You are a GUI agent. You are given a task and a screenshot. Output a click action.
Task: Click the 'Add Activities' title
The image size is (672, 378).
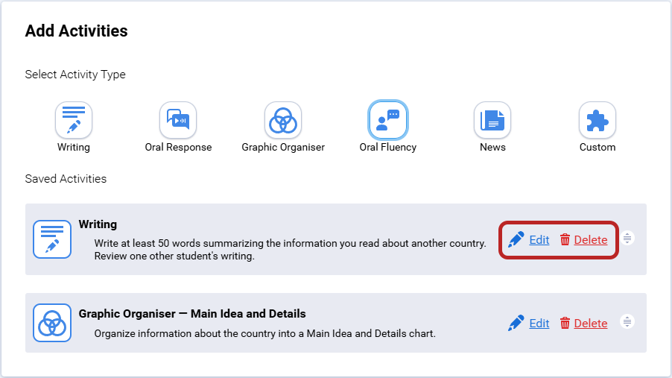coord(76,31)
